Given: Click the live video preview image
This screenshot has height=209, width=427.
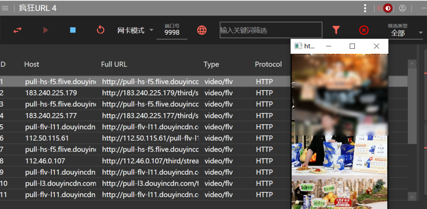Looking at the screenshot, I should [339, 131].
